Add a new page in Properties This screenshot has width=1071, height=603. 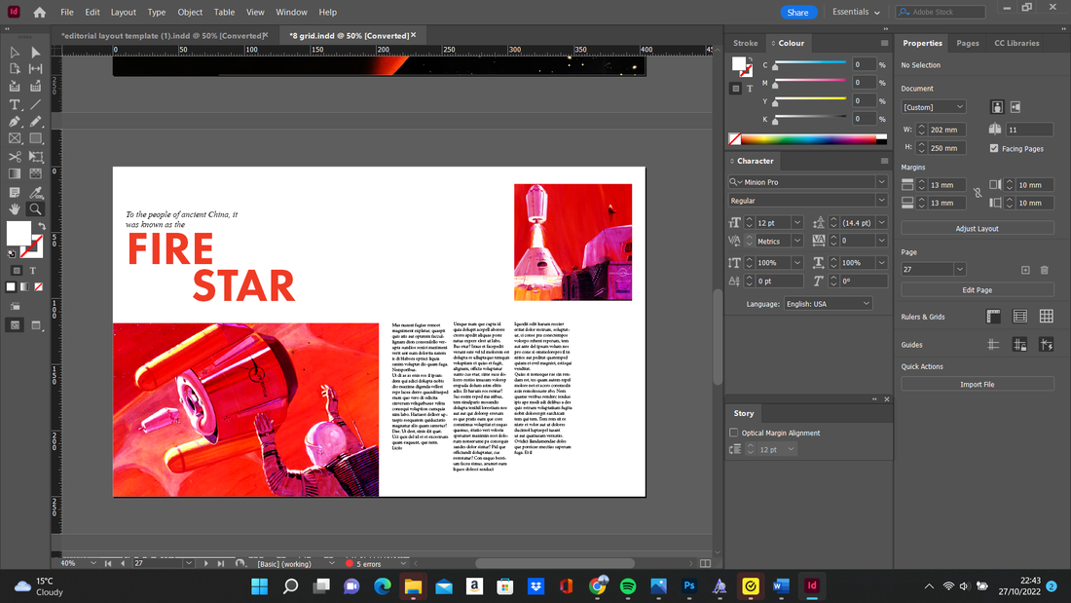click(x=1025, y=270)
